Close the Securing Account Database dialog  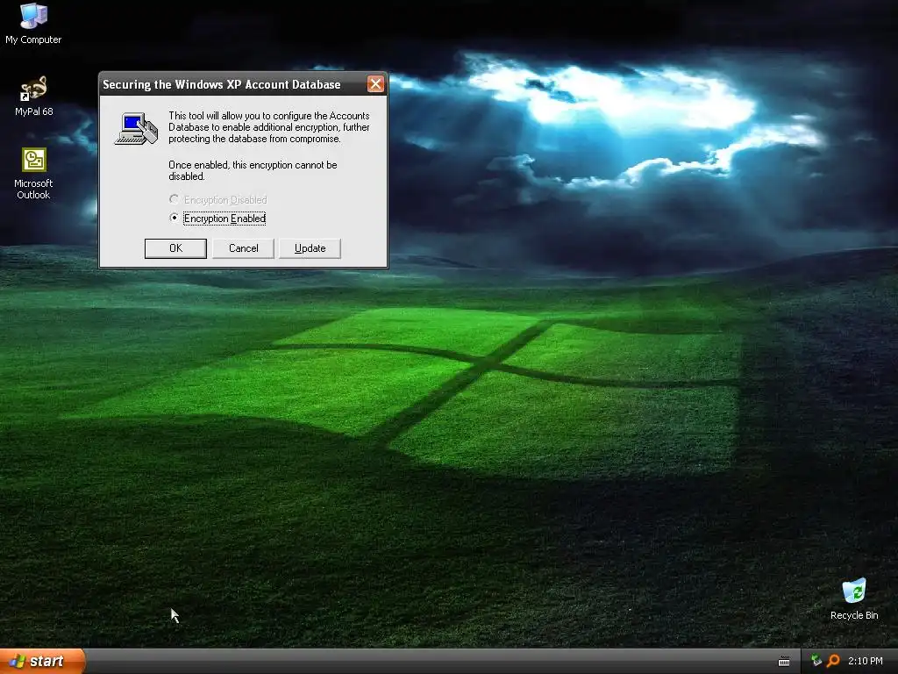(375, 84)
